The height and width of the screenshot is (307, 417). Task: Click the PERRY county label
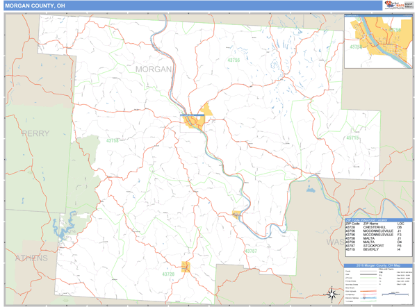[36, 133]
